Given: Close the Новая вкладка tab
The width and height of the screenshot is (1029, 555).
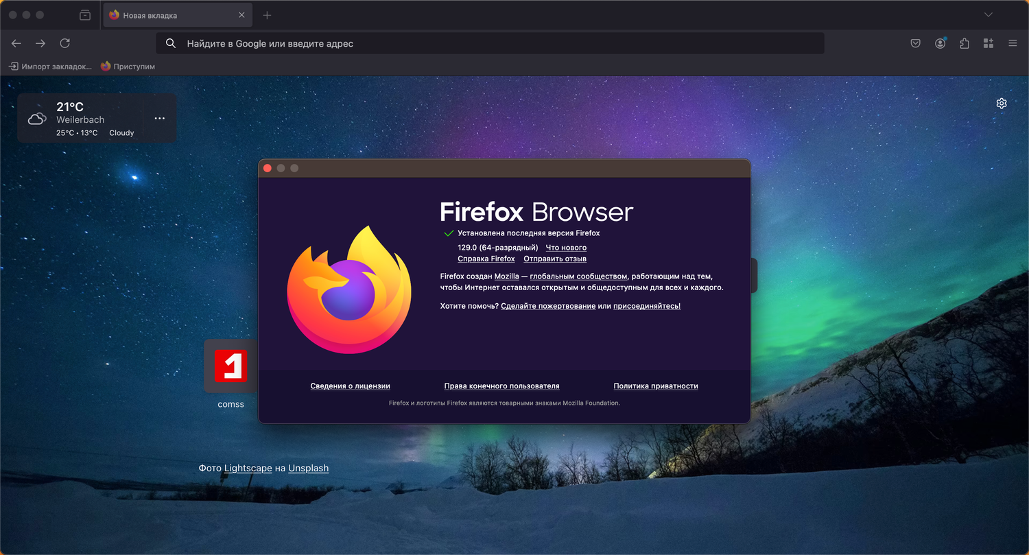Looking at the screenshot, I should point(241,15).
